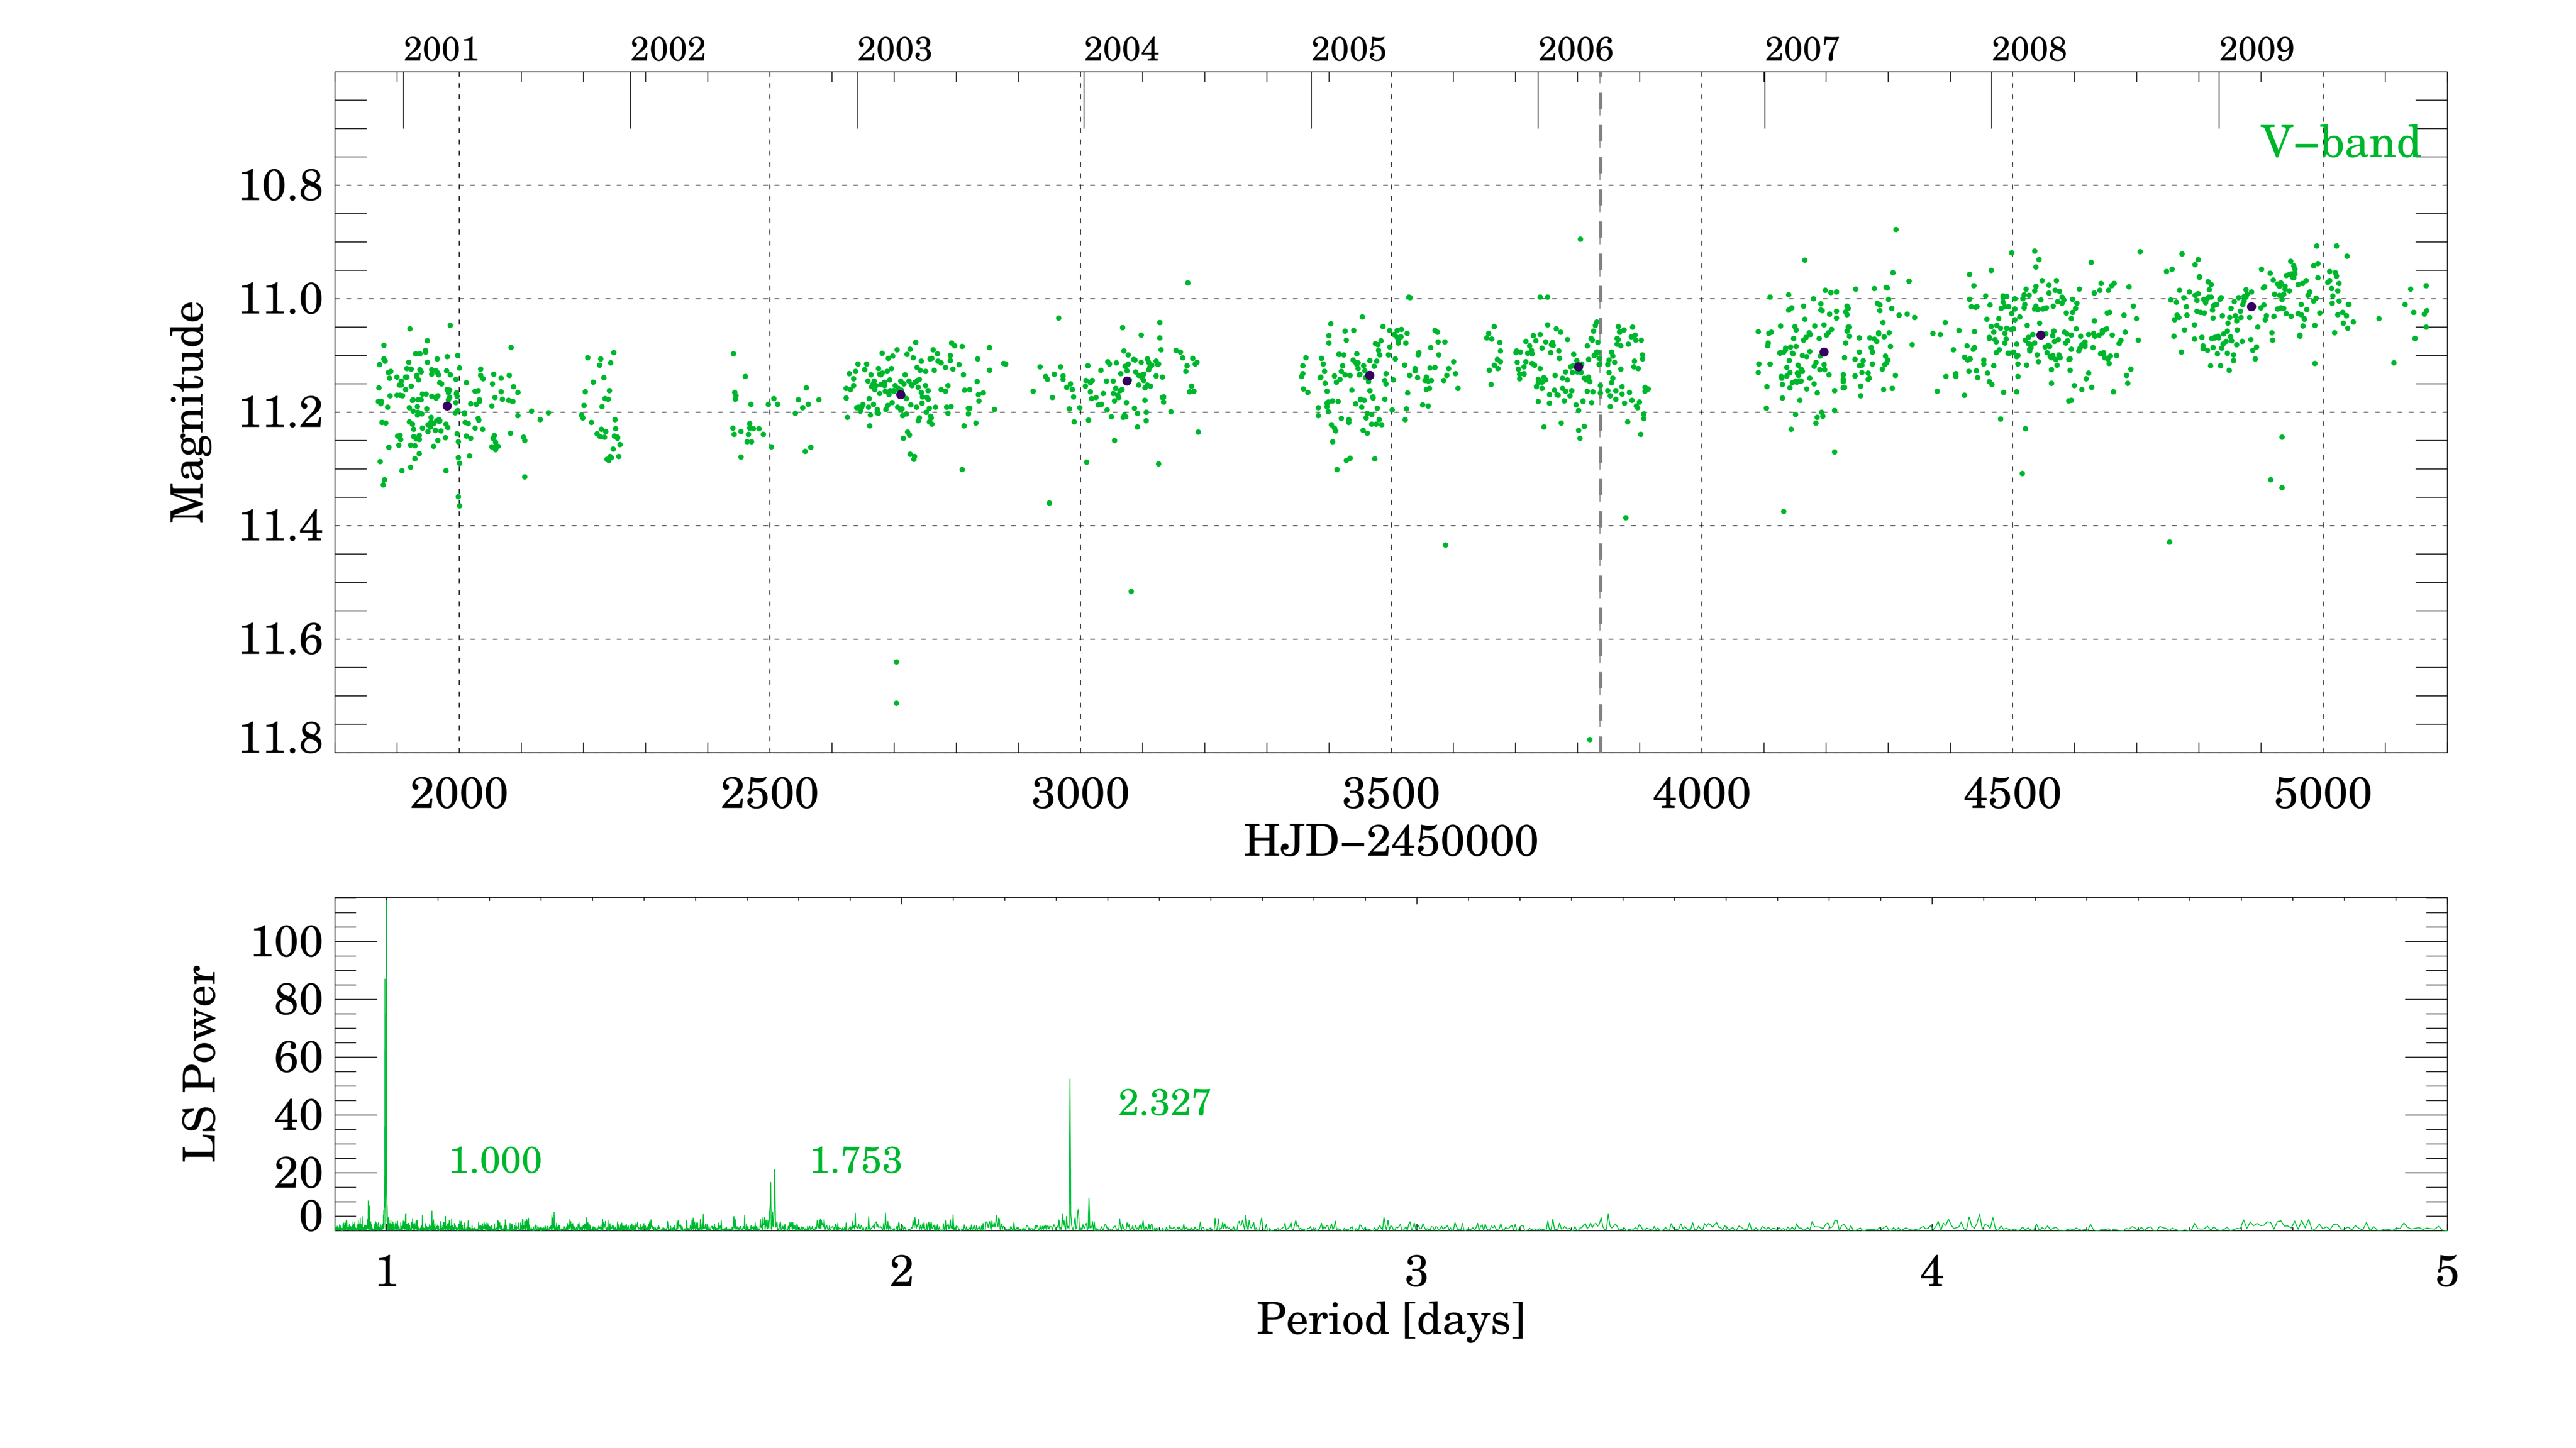Click the 2009 year label
Image resolution: width=2576 pixels, height=1448 pixels.
pos(2256,49)
